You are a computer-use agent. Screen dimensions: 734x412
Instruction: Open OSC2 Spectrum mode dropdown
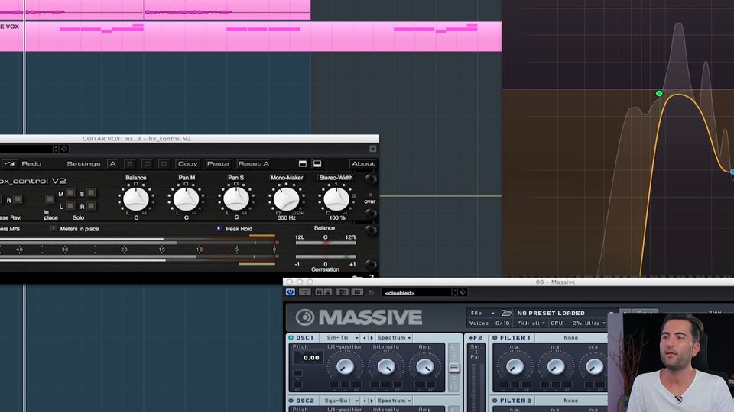395,401
